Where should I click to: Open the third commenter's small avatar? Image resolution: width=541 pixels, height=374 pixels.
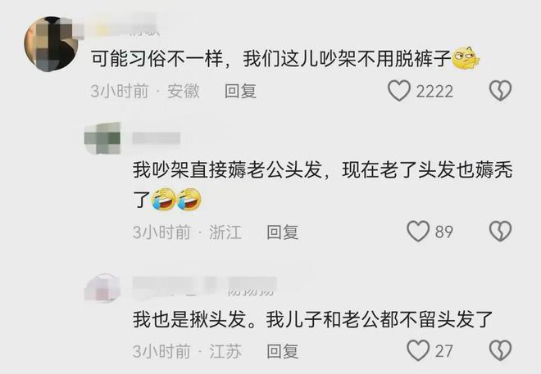[x=102, y=288]
